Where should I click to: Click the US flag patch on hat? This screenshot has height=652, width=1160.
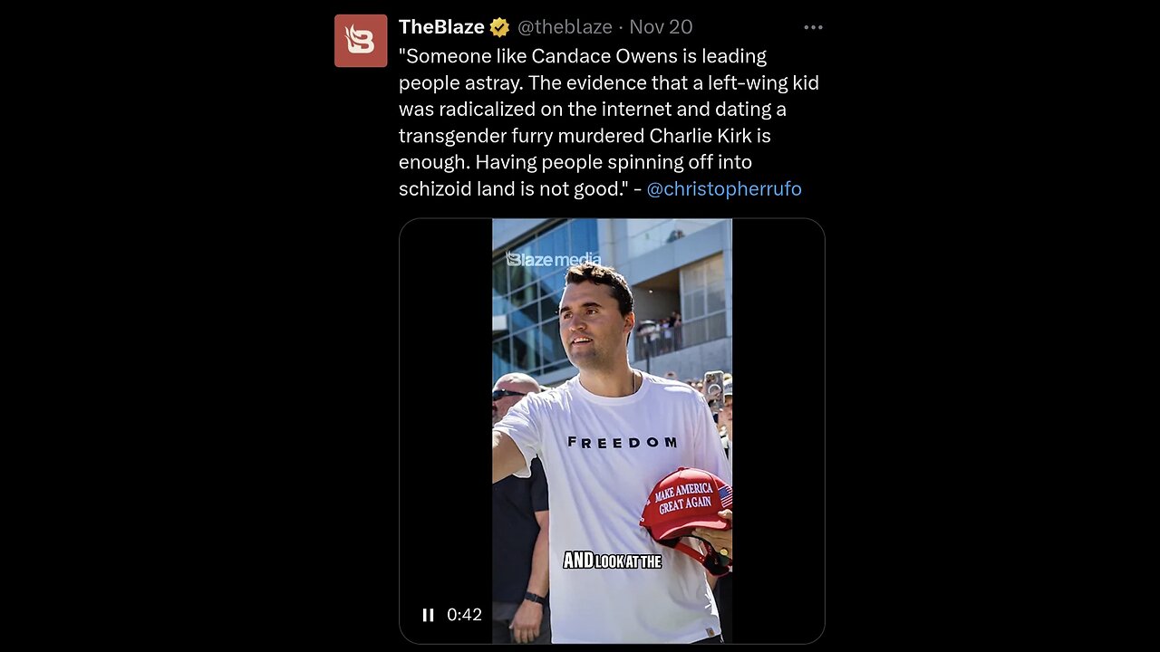click(x=725, y=496)
